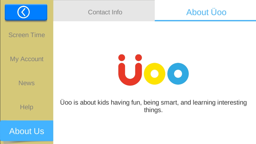Go to My Account section
Viewport: 256px width, 144px height.
(26, 59)
